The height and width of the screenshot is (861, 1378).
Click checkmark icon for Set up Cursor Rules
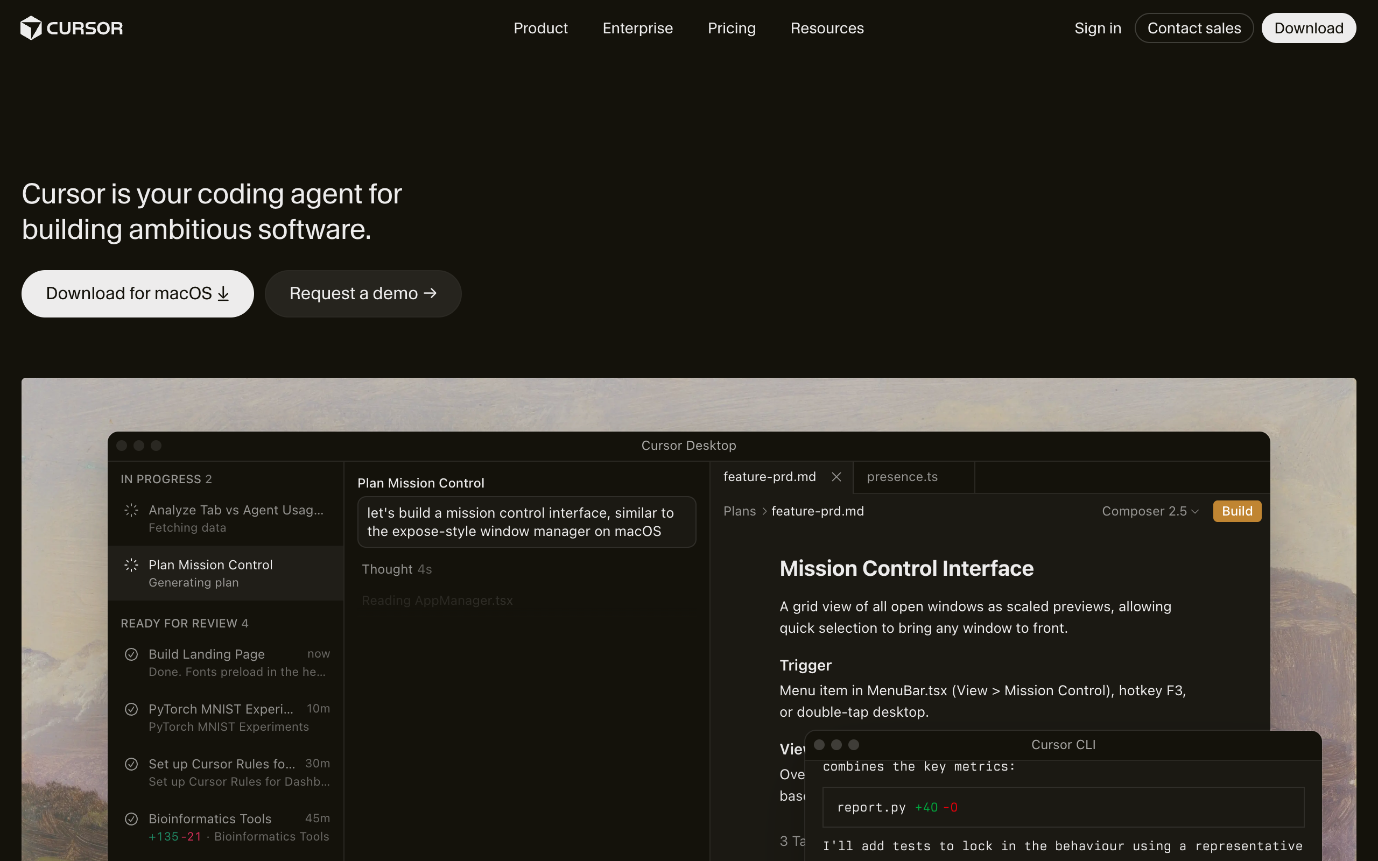pos(131,764)
